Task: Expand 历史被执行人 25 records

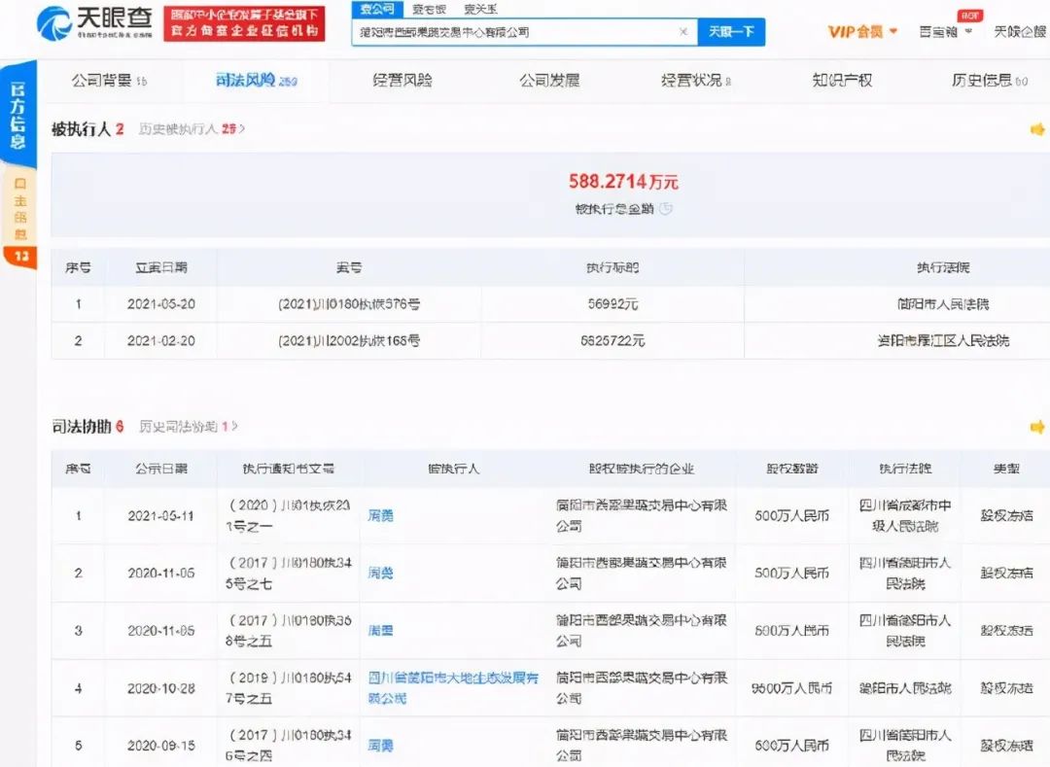Action: coord(192,128)
